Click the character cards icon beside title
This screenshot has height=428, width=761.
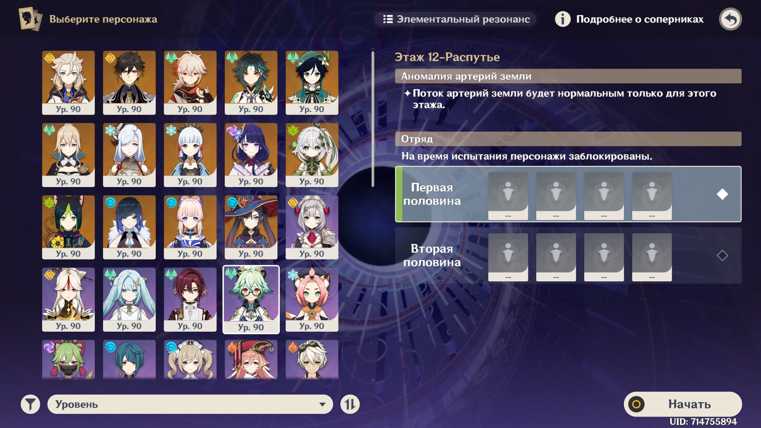[30, 19]
